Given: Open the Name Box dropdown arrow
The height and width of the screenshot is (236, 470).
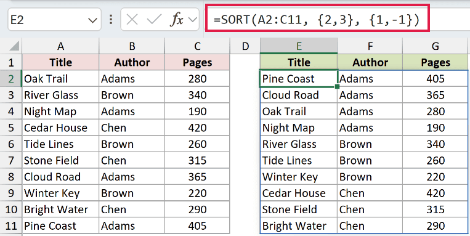Looking at the screenshot, I should click(x=92, y=20).
